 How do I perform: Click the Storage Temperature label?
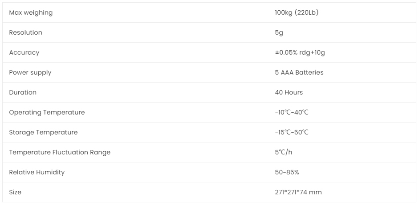tap(43, 132)
